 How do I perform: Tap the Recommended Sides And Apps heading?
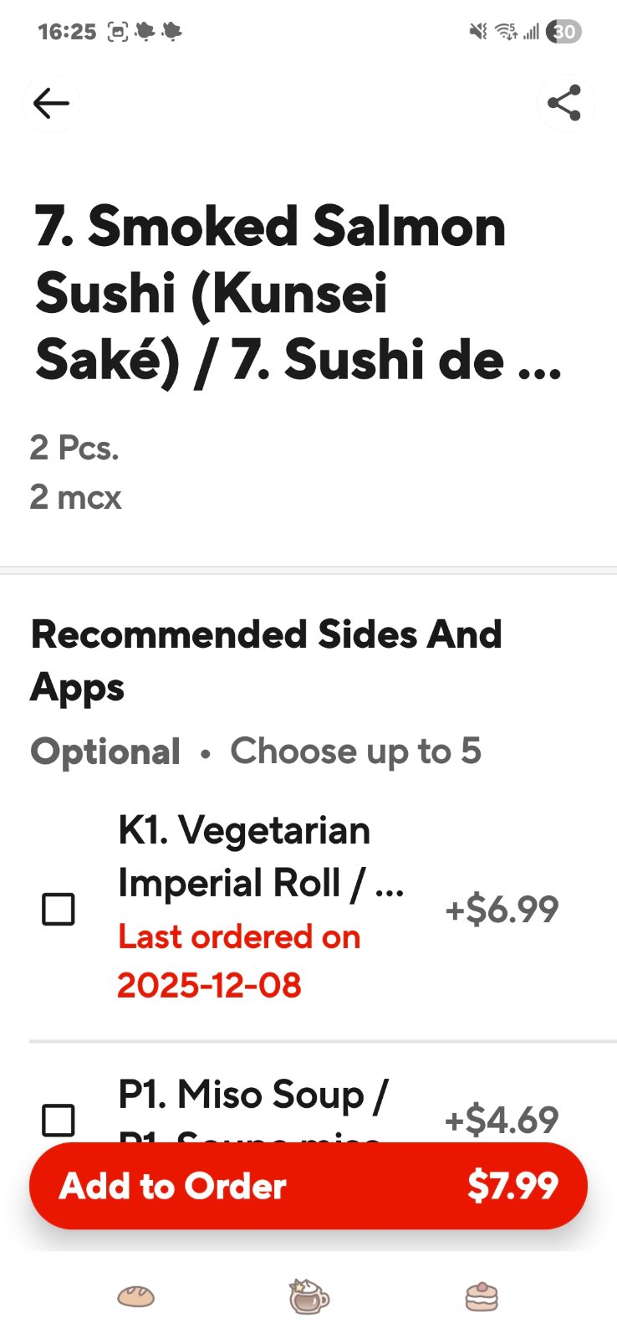point(266,660)
